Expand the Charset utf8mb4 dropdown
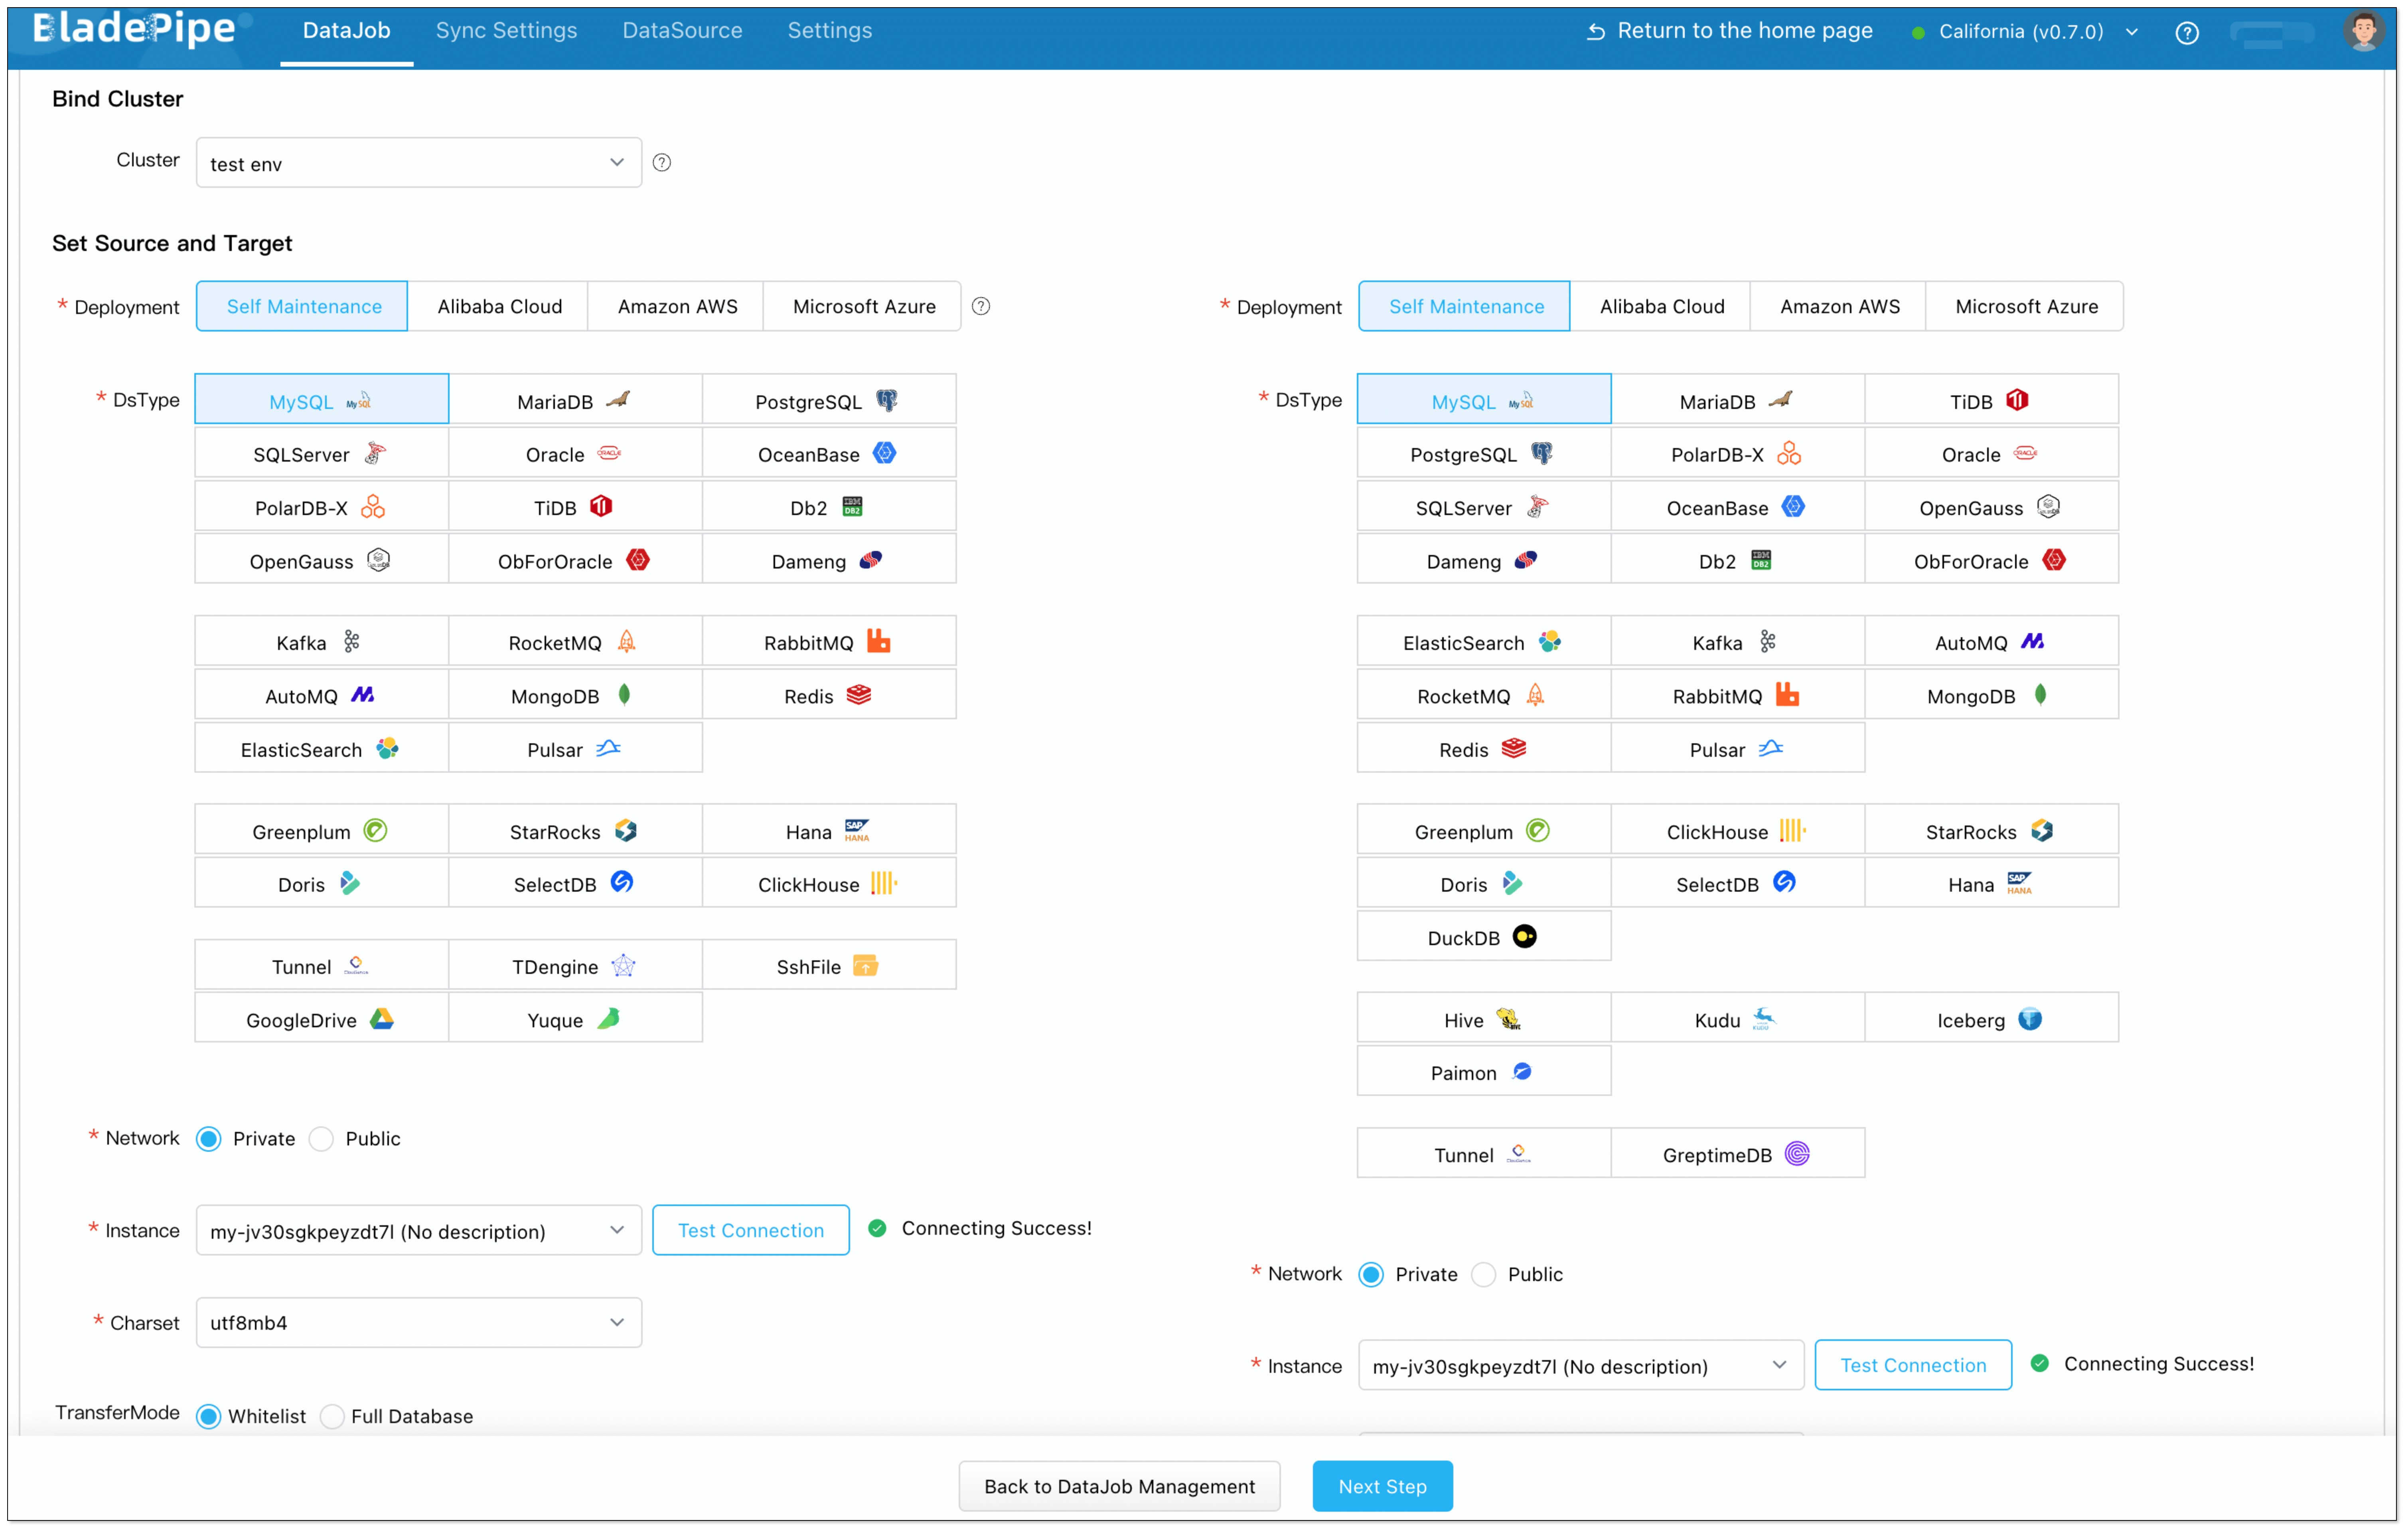The height and width of the screenshot is (1532, 2408). [418, 1322]
